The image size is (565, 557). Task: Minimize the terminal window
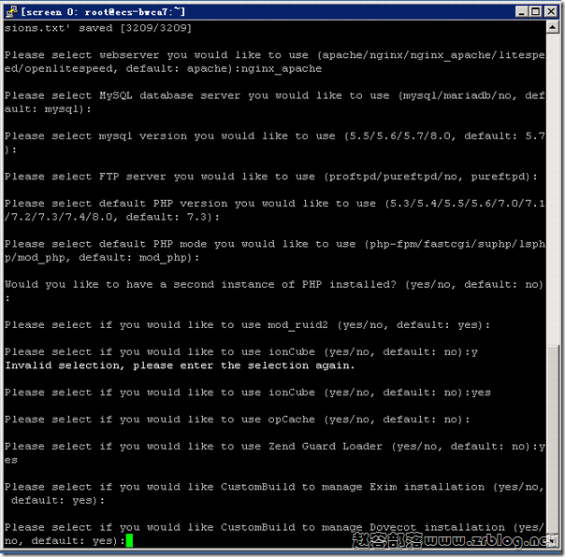521,12
